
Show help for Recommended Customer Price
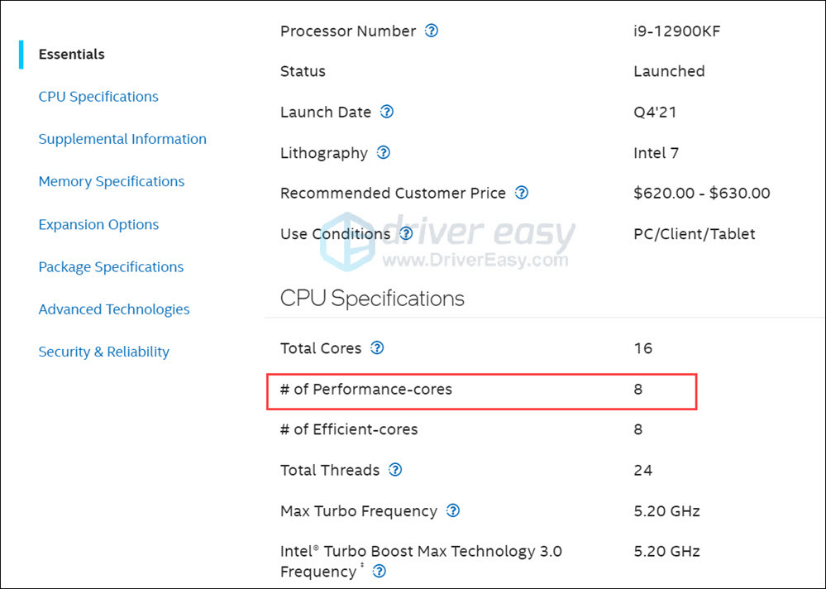click(x=521, y=193)
